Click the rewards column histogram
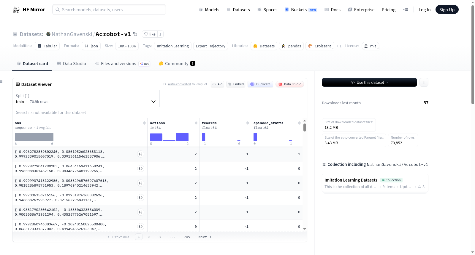Screen dimensions: 475x255 pos(221,137)
